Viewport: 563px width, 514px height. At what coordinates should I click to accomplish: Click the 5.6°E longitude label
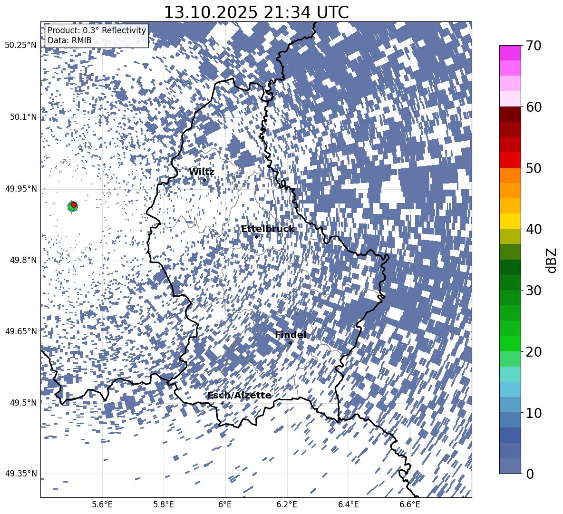point(102,504)
